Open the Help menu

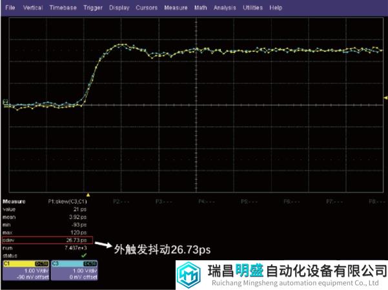pyautogui.click(x=276, y=8)
